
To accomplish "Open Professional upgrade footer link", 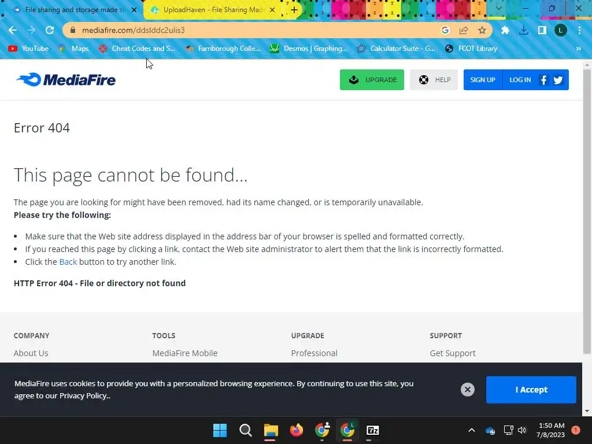I will [x=314, y=353].
